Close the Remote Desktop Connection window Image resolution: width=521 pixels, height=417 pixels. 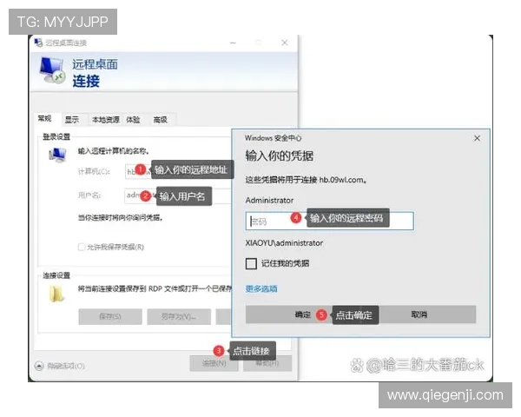(x=285, y=43)
